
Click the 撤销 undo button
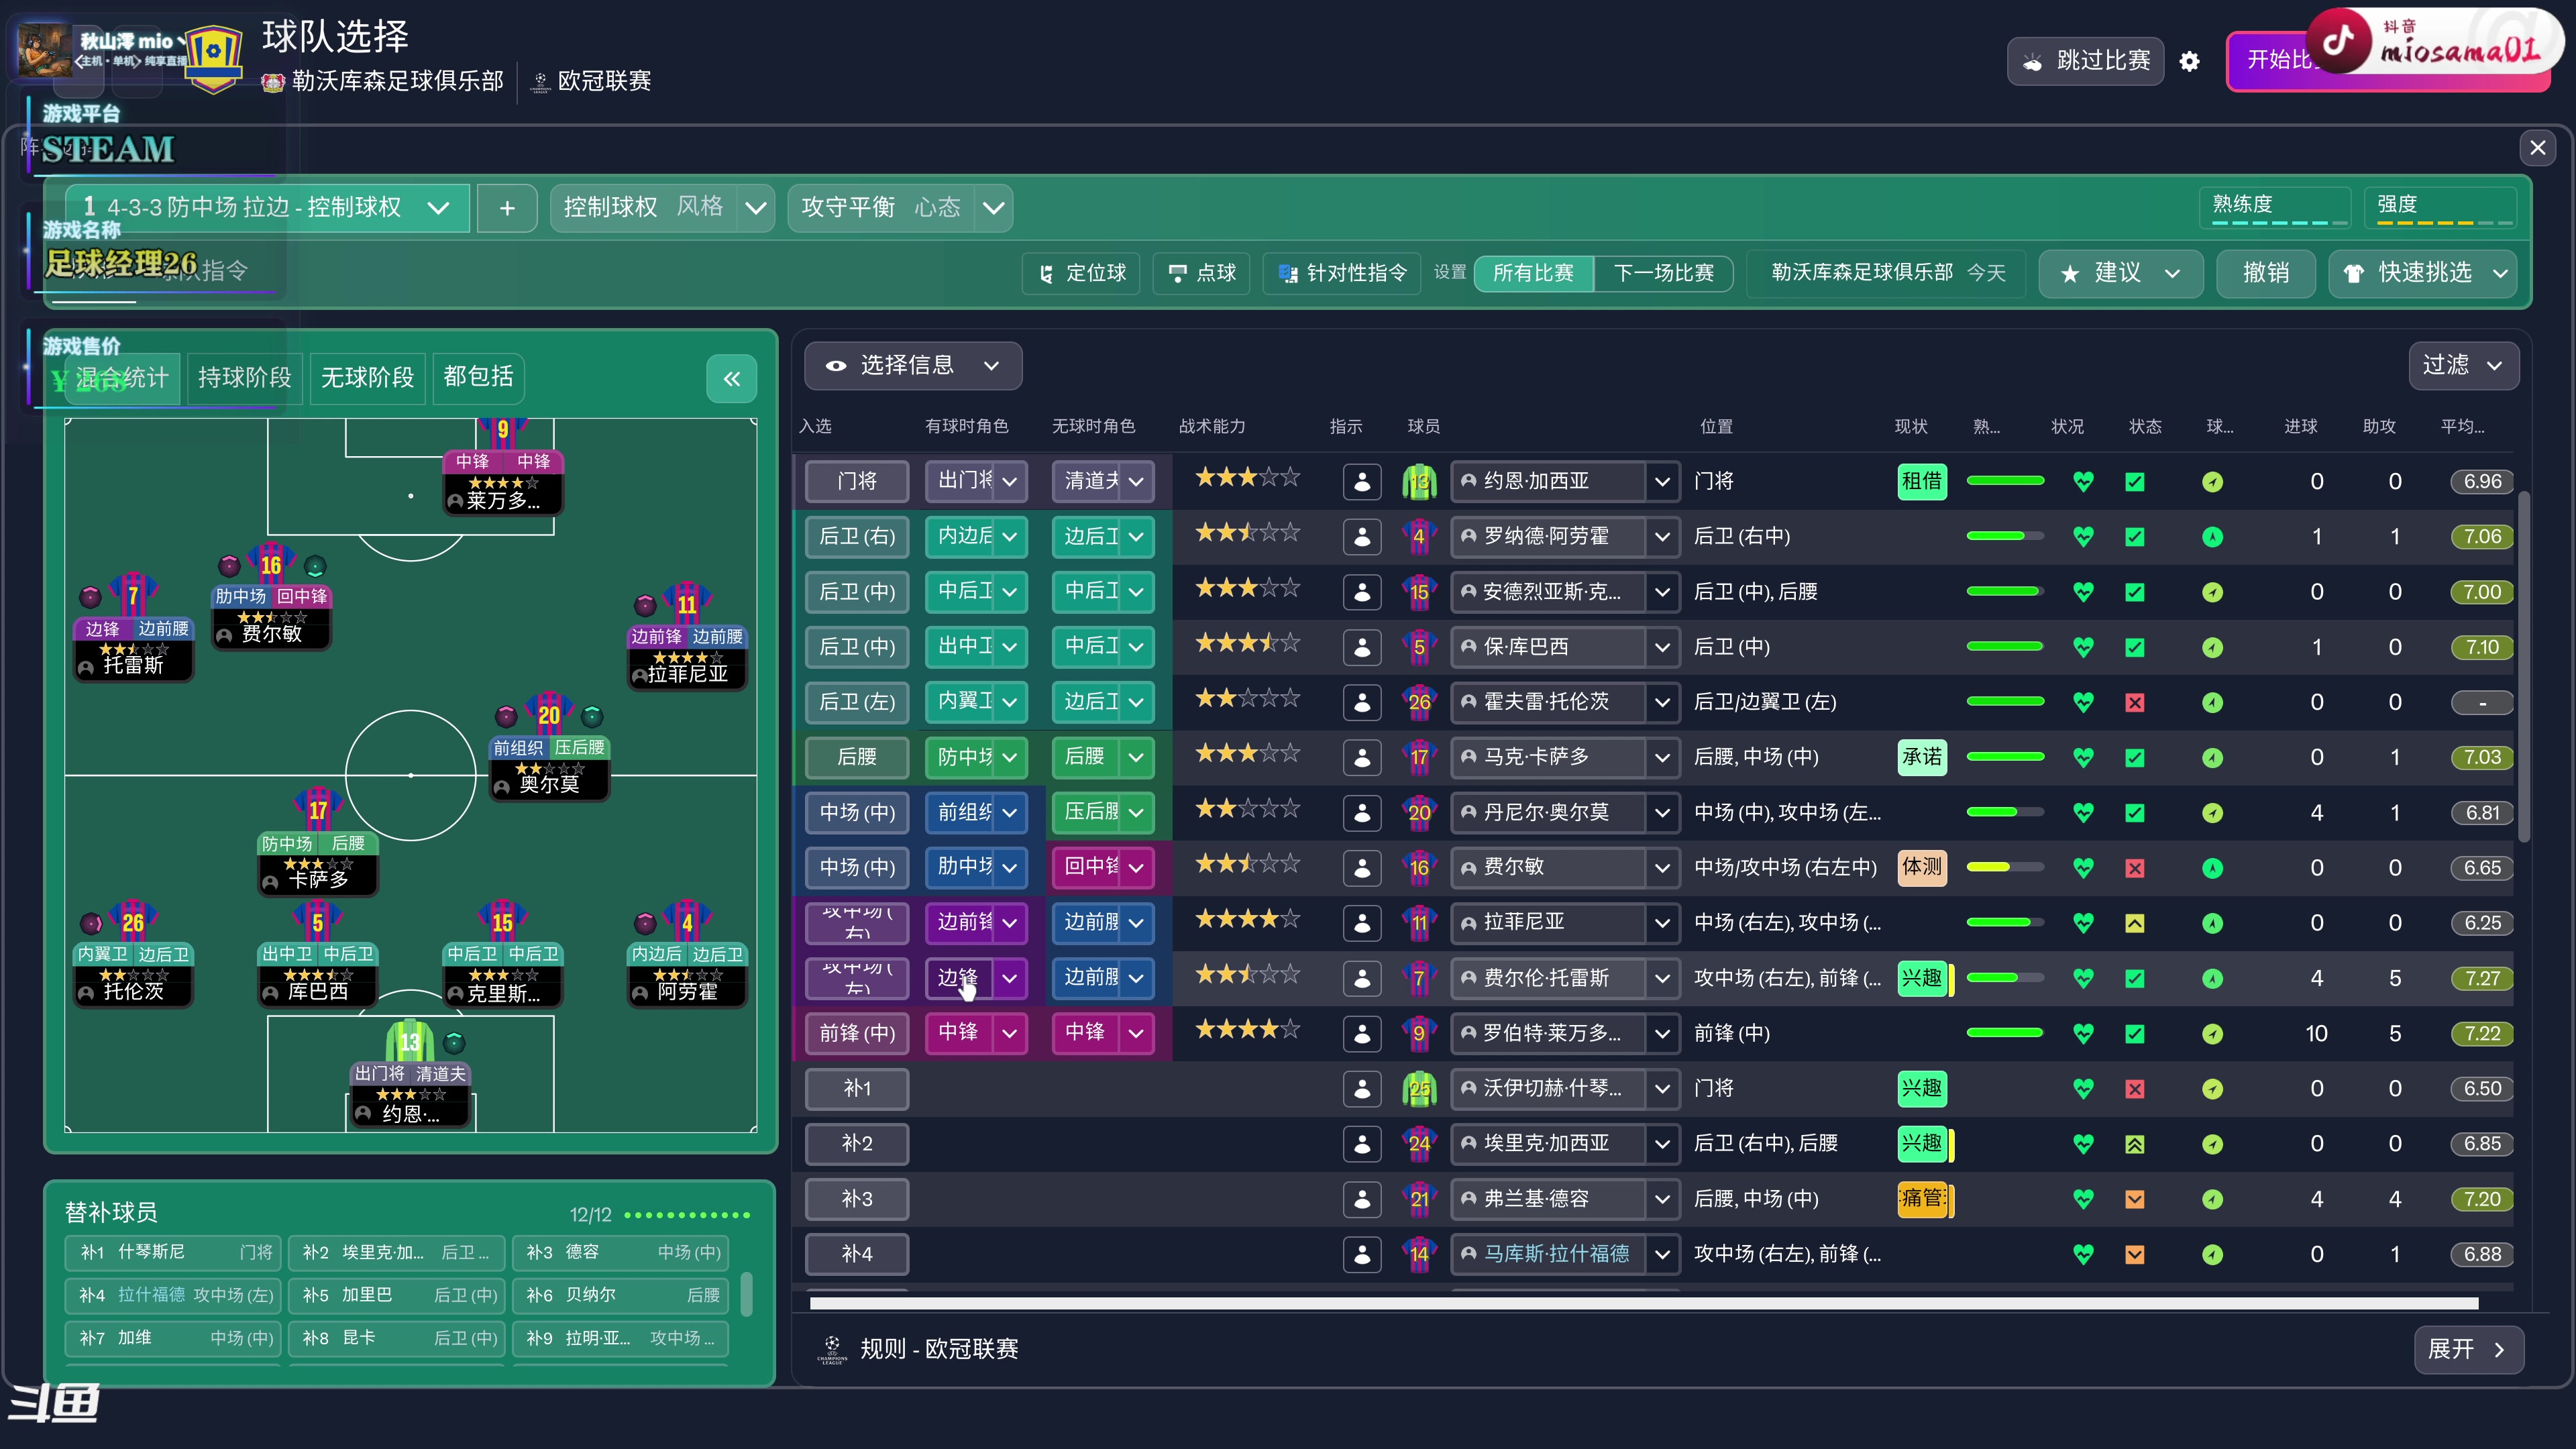[x=2266, y=273]
